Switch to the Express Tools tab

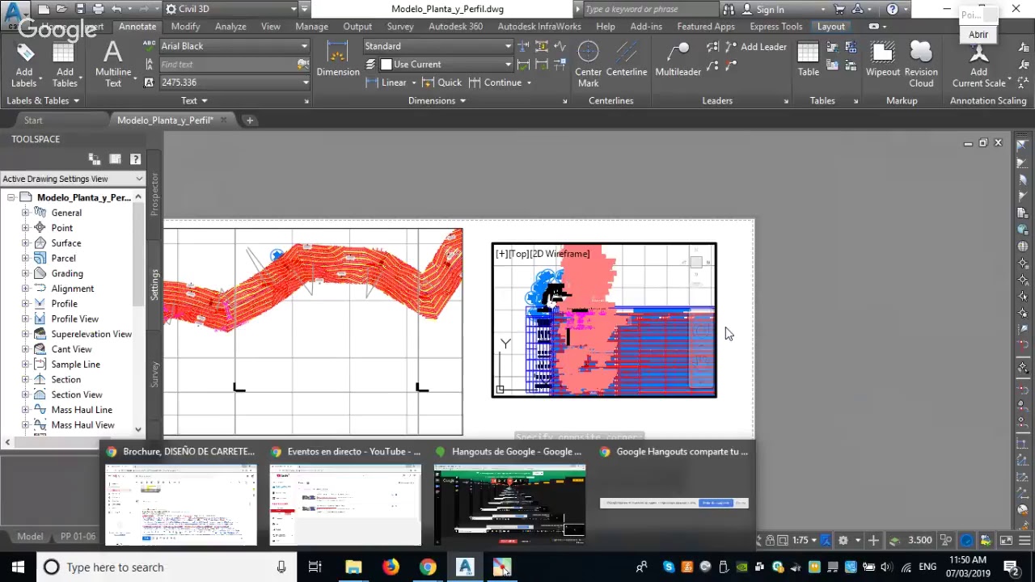775,27
